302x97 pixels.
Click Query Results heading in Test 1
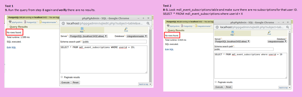click(19, 27)
